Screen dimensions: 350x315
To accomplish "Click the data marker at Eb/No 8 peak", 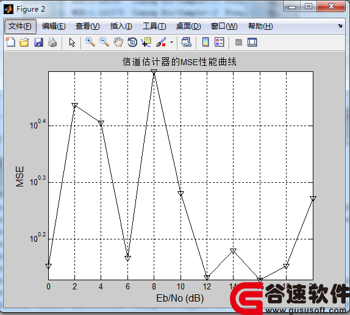I will click(154, 72).
